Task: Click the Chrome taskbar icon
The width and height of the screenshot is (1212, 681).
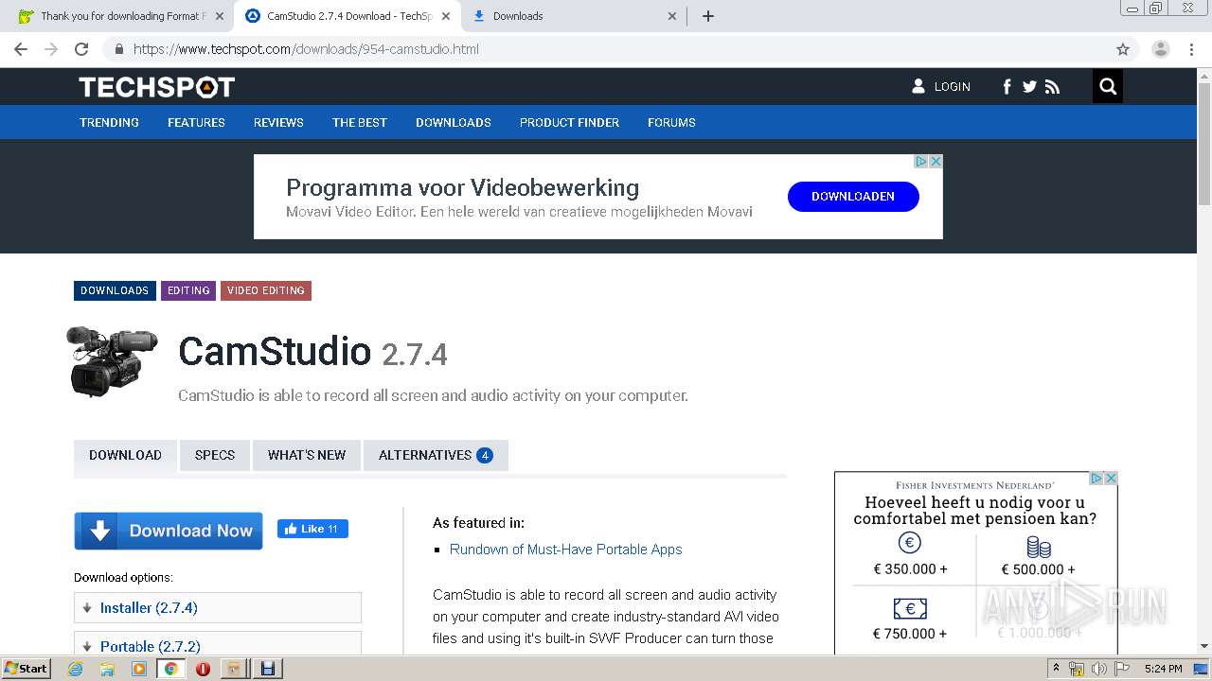Action: point(170,669)
